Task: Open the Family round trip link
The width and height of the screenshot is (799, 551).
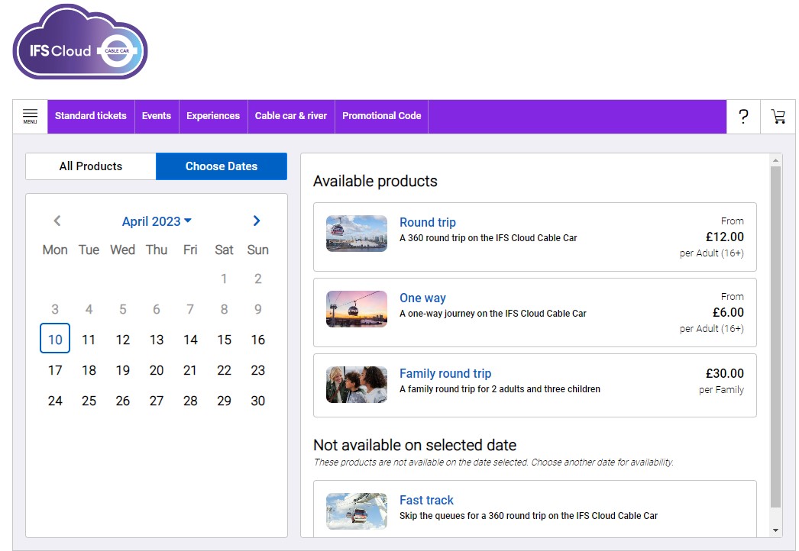Action: [445, 373]
